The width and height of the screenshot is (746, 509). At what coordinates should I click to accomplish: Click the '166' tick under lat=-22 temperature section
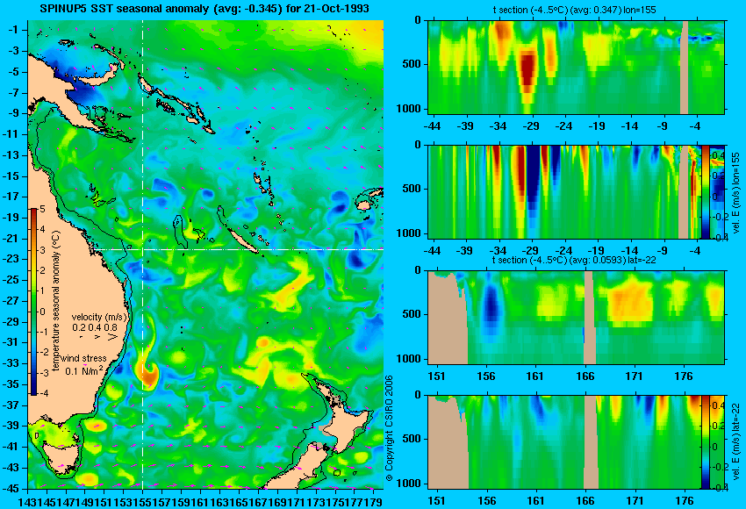[x=585, y=376]
